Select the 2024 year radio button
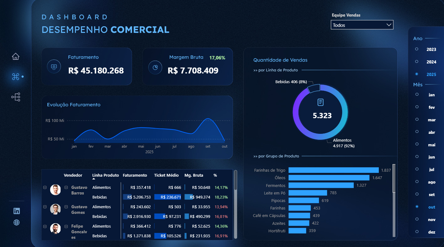 coord(416,62)
